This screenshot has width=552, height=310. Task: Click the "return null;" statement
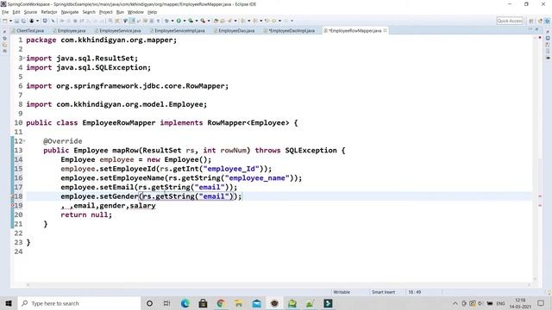coord(86,214)
